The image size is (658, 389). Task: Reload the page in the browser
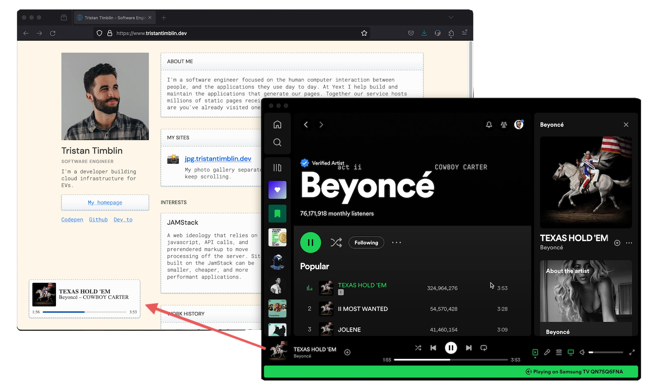coord(53,33)
